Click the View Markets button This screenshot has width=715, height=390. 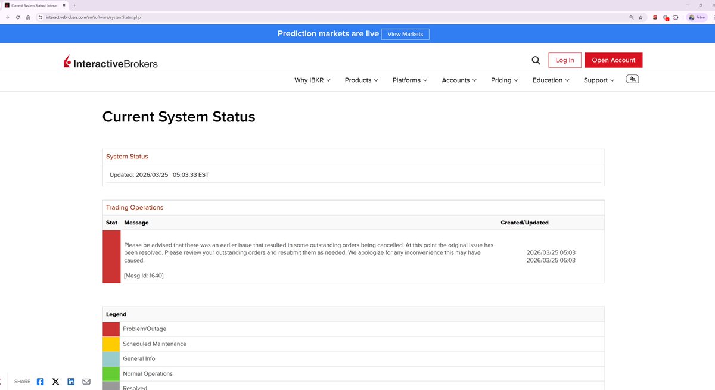click(x=405, y=34)
